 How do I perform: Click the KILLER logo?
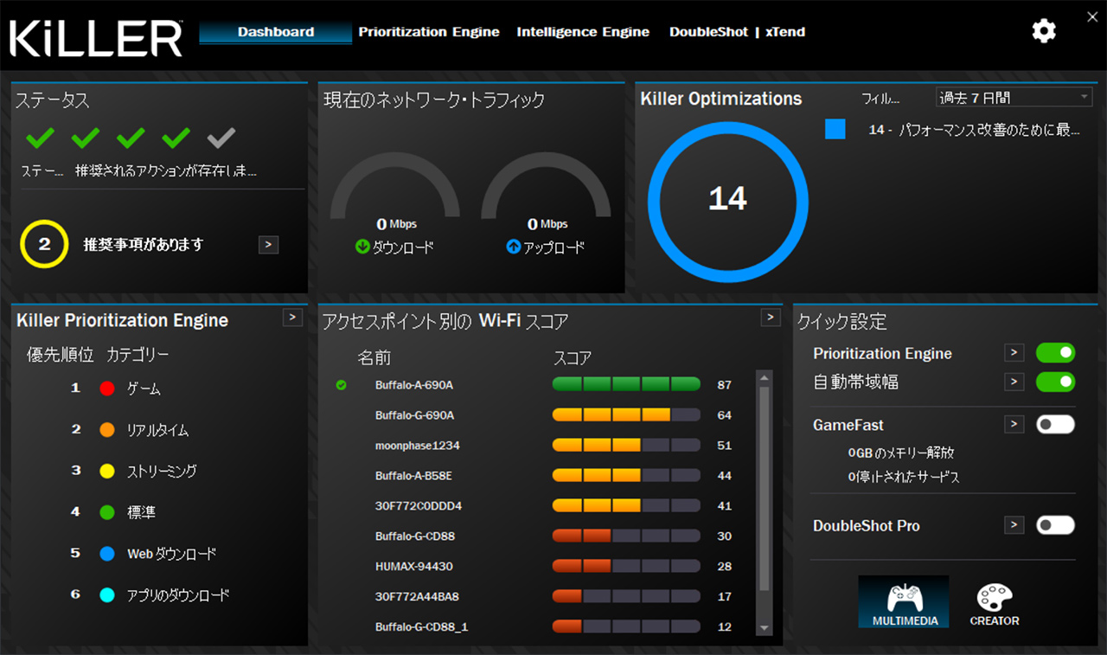click(96, 37)
